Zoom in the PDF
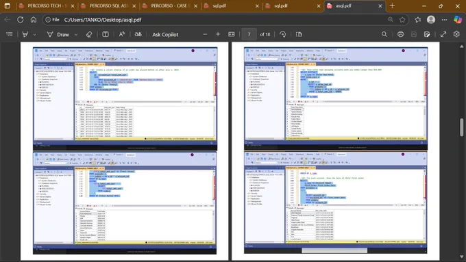The width and height of the screenshot is (466, 262). (x=218, y=34)
